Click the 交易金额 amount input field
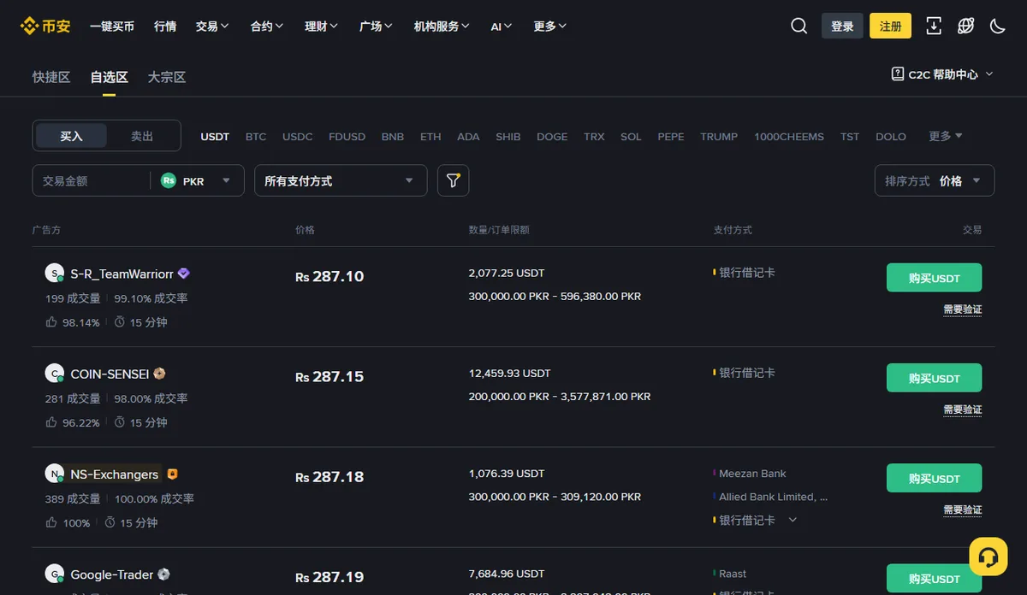1027x595 pixels. [x=92, y=180]
